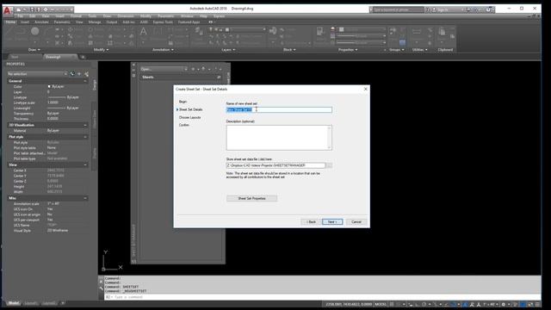Click the Group icon in Groups panel
551x310 pixels.
(393, 31)
